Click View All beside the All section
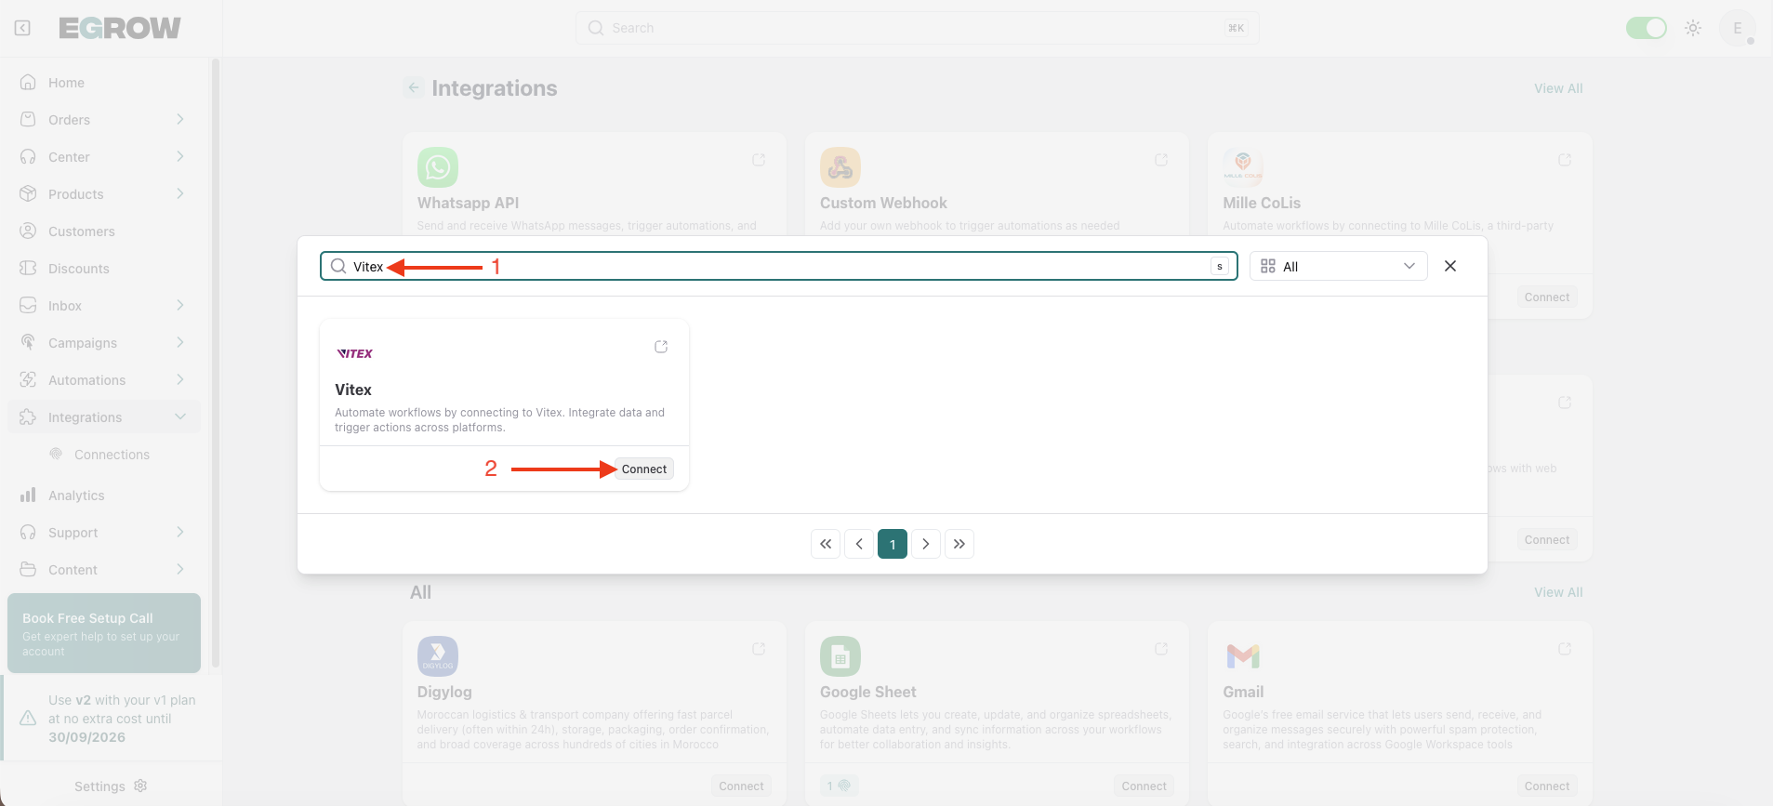Image resolution: width=1773 pixels, height=806 pixels. [x=1558, y=592]
